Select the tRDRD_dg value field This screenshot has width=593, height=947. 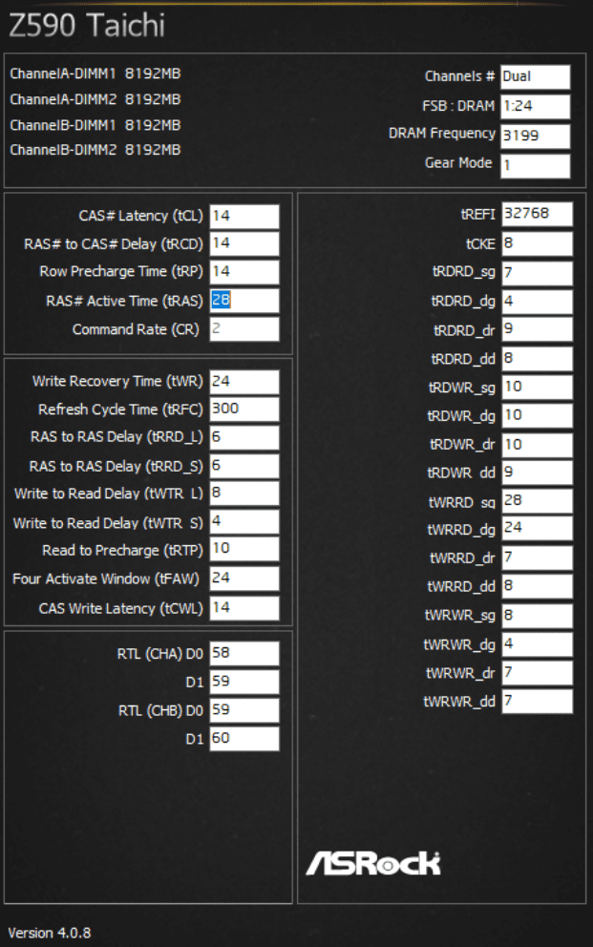click(x=538, y=302)
